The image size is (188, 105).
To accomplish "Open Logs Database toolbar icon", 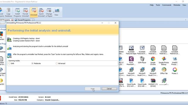I will (9, 12).
